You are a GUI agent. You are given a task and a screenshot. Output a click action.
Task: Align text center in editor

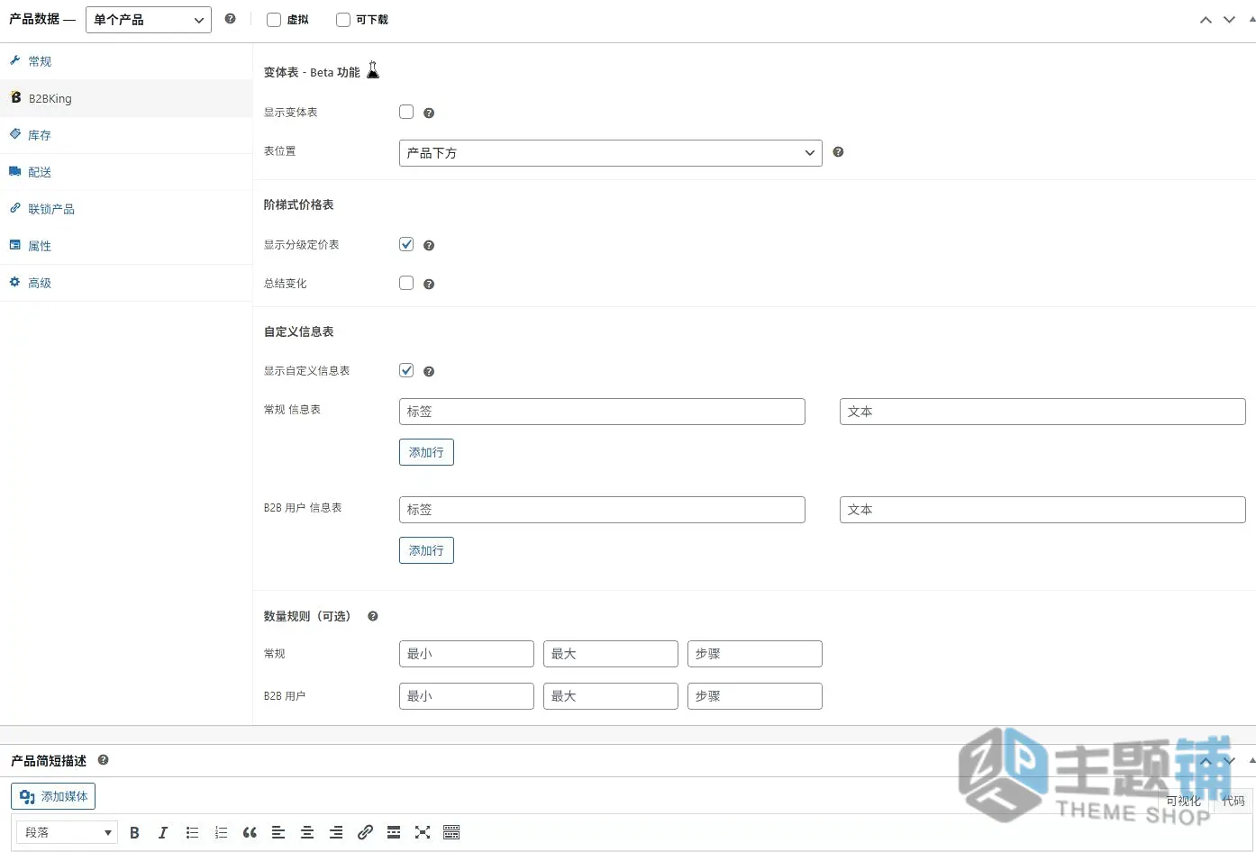307,832
